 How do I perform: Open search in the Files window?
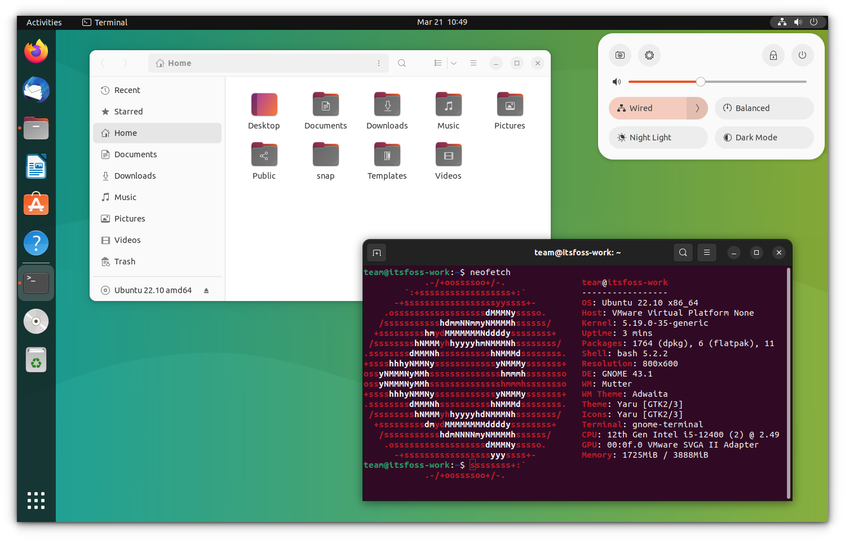click(x=402, y=63)
